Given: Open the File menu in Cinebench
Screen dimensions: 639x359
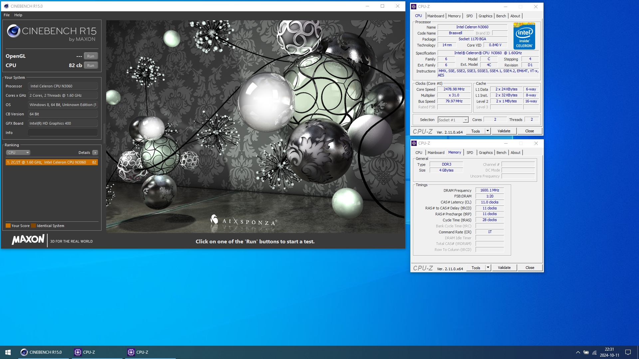Looking at the screenshot, I should 7,15.
